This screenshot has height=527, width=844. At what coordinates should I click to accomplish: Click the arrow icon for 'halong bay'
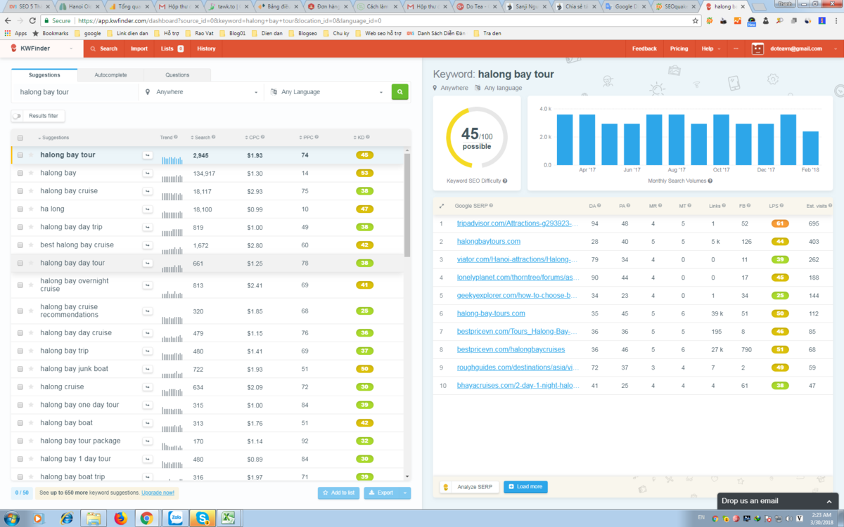click(148, 173)
